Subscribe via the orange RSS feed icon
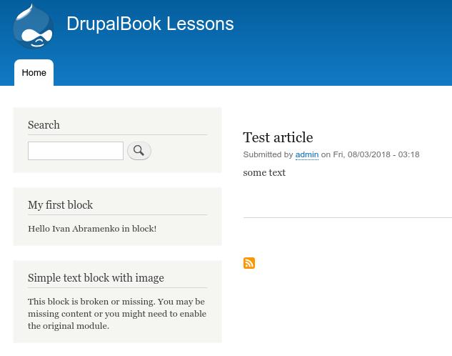Image resolution: width=452 pixels, height=356 pixels. [x=249, y=263]
